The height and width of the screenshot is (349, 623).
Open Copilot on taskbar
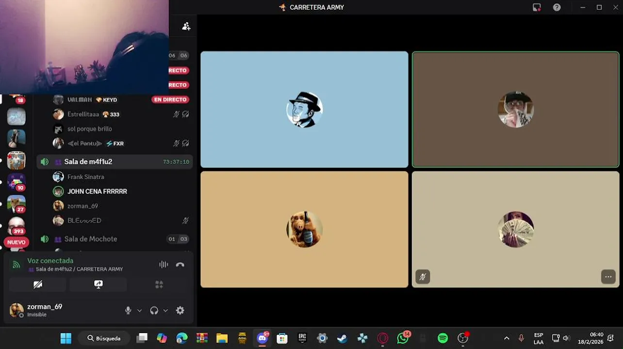click(x=162, y=338)
